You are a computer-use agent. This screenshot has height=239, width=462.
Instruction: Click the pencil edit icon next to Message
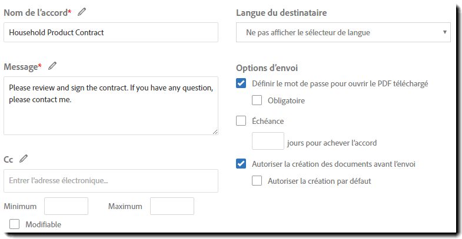tap(52, 66)
